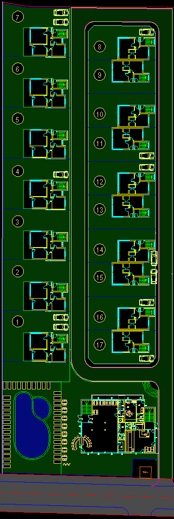Select the house floor plan on lot 2
Image resolution: width=174 pixels, height=519 pixels.
(49, 297)
